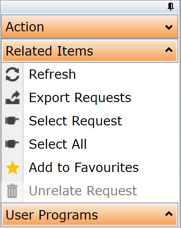This screenshot has width=181, height=228.
Task: Click the empty panel title strip
Action: (x=84, y=7)
